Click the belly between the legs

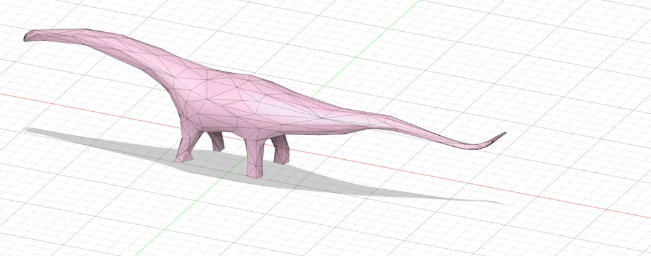click(x=232, y=133)
